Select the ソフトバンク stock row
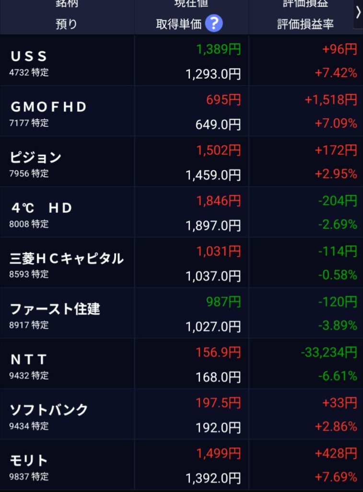This screenshot has height=492, width=363. (49, 410)
